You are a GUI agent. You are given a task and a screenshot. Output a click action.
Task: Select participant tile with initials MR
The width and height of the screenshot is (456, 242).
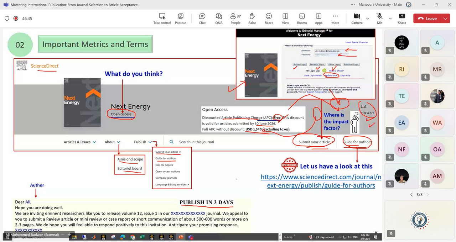point(437,69)
